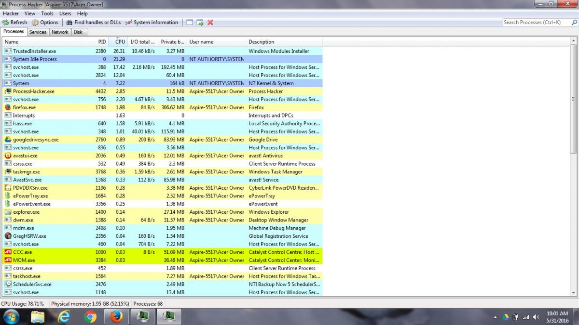579x325 pixels.
Task: Click the ePowerEvent.exe process icon
Action: point(8,204)
